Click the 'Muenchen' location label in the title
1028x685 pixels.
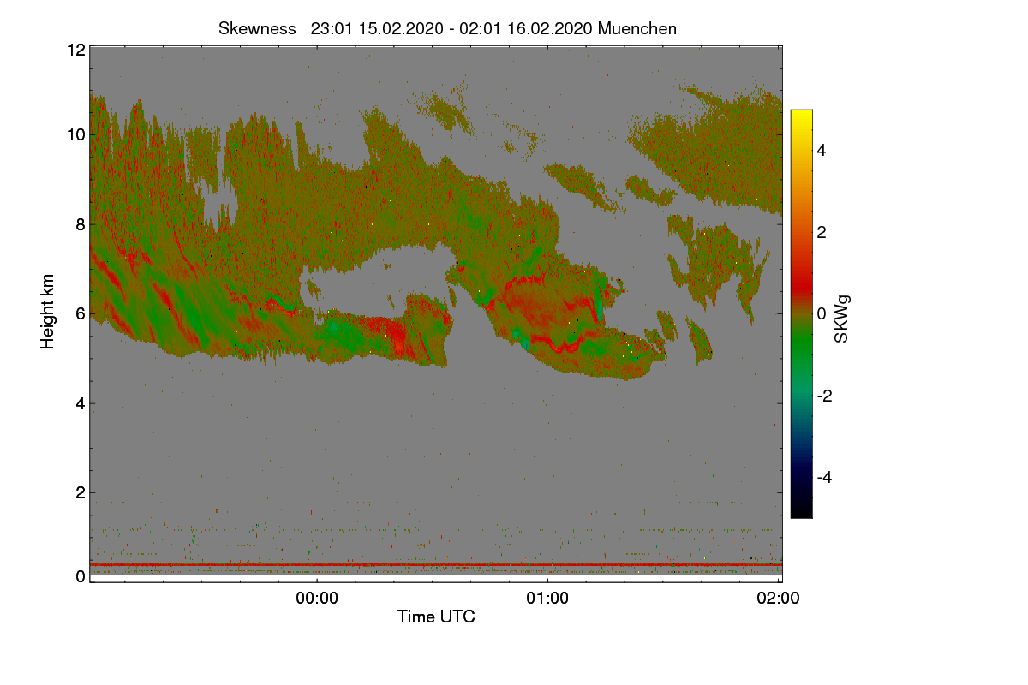click(x=637, y=28)
